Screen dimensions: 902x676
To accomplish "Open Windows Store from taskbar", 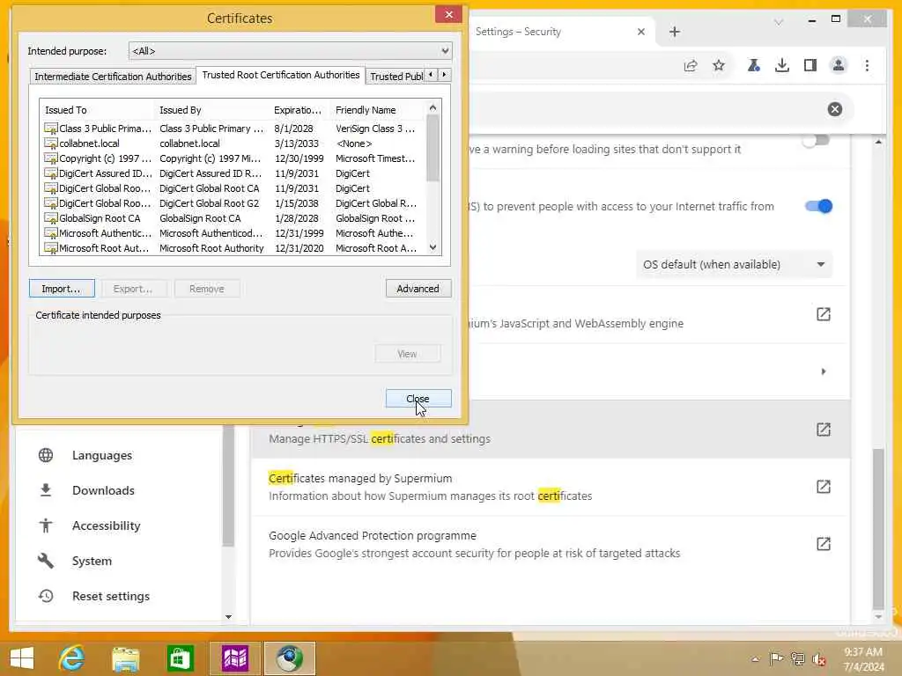I will (x=180, y=658).
